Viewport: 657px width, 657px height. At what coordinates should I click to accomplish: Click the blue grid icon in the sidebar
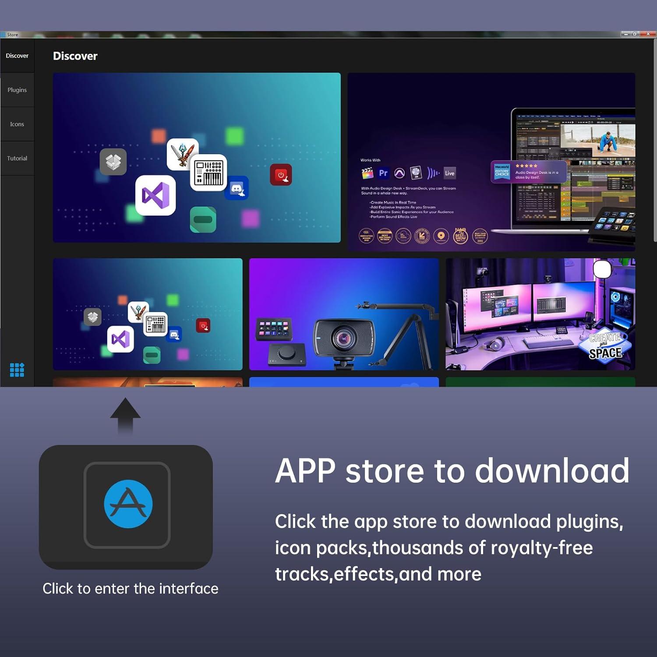[17, 370]
